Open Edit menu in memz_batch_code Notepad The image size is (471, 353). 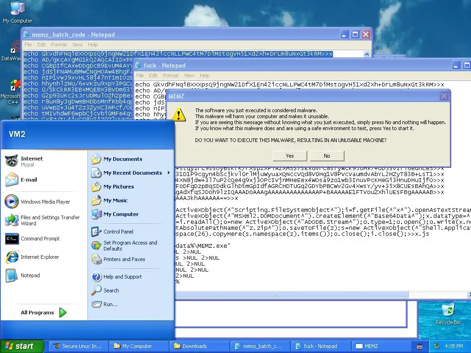tap(41, 45)
